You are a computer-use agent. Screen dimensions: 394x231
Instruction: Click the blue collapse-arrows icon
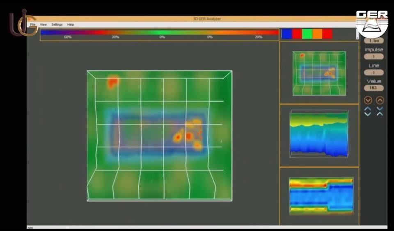(x=380, y=111)
